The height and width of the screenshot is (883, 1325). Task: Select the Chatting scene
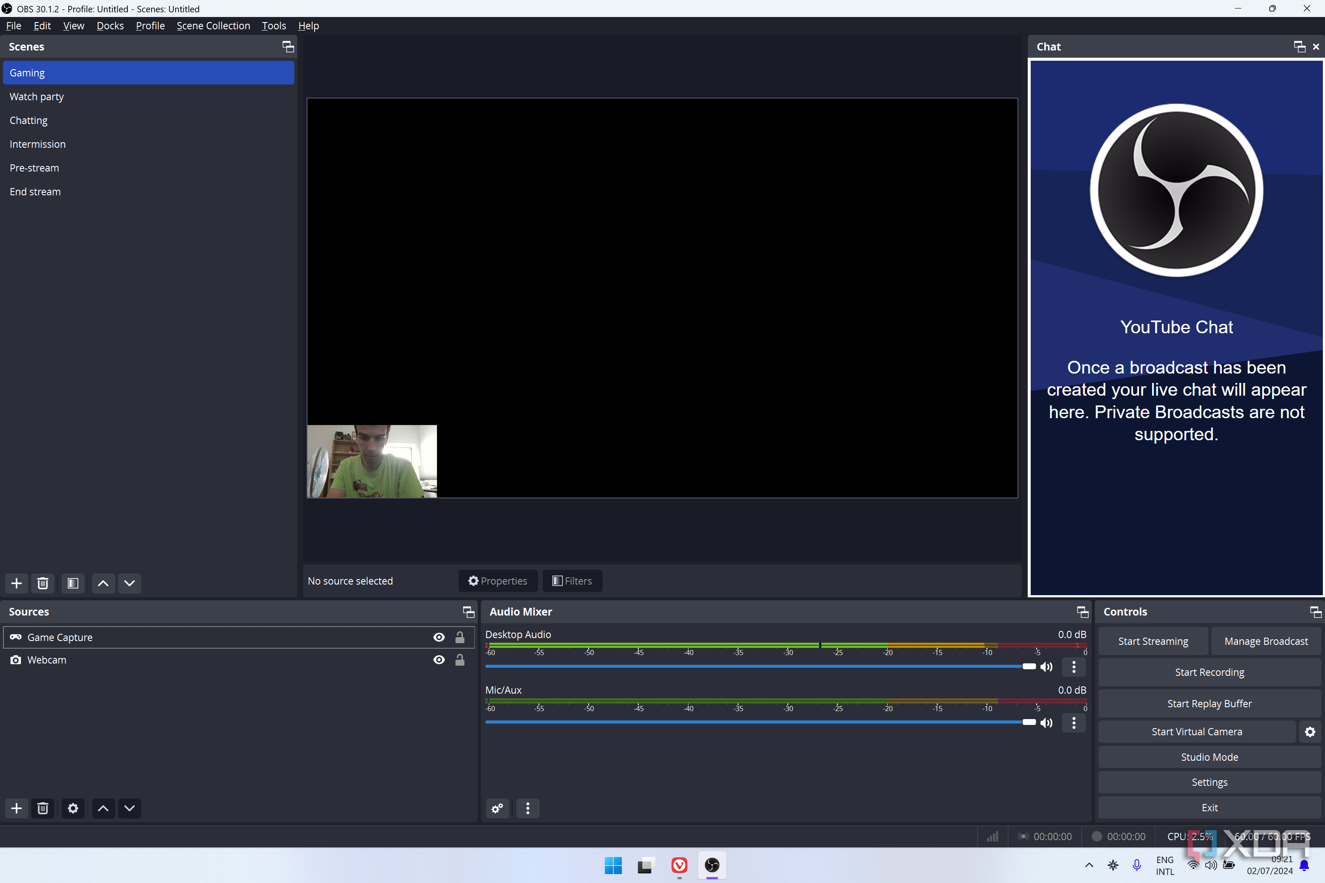tap(148, 121)
